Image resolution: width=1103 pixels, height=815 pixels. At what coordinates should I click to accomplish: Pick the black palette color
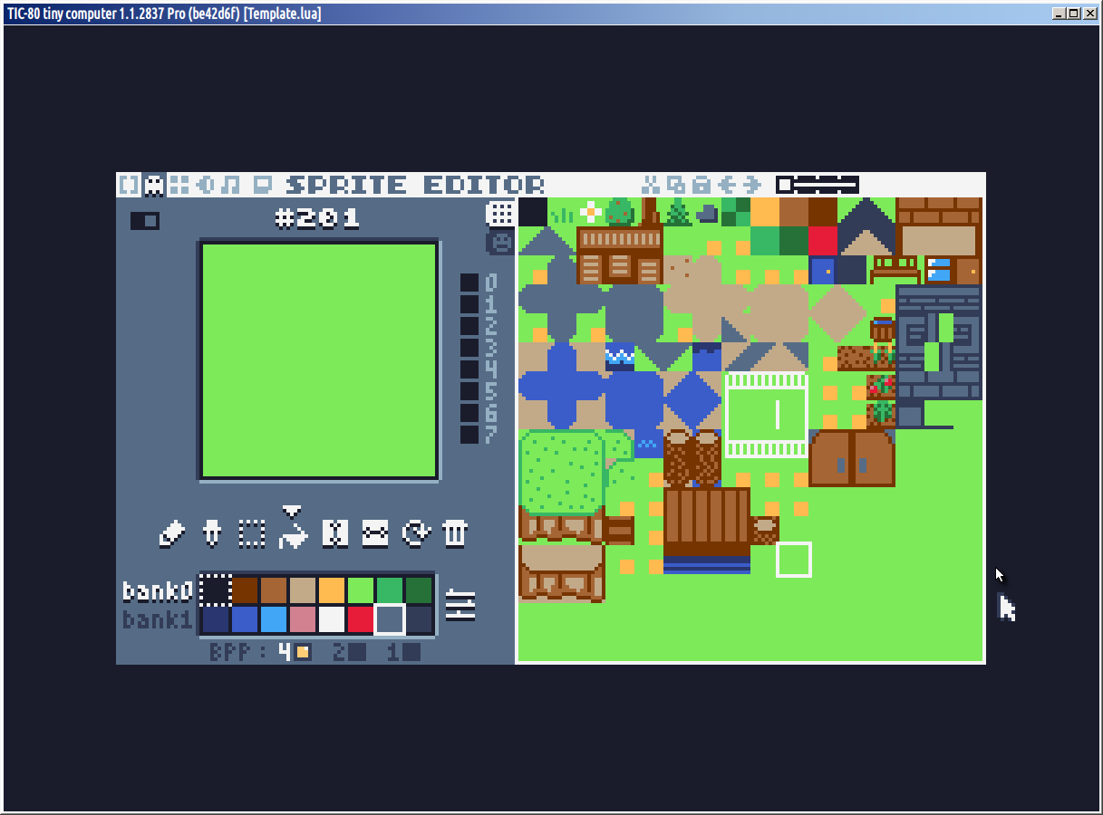[216, 590]
